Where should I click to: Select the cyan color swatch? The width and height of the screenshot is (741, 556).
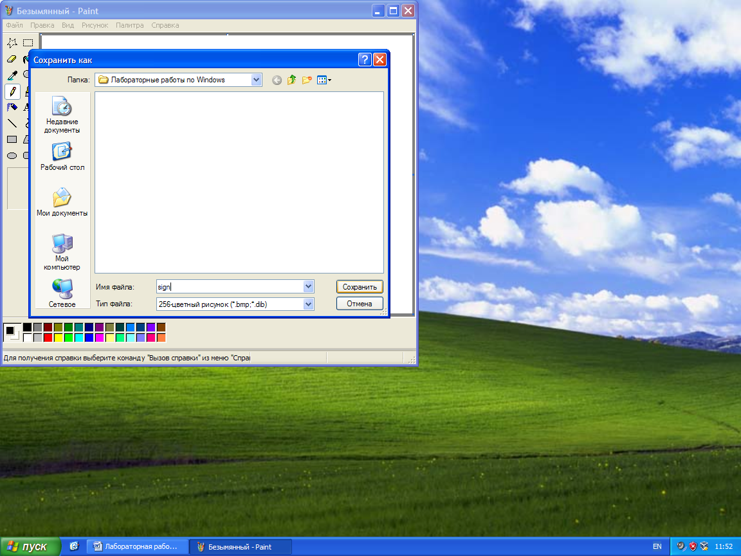click(78, 338)
